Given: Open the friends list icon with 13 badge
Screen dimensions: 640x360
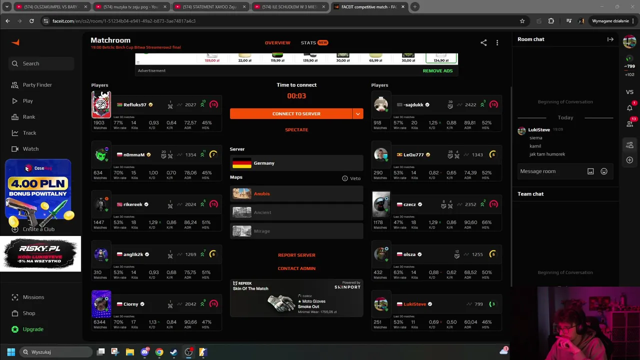Looking at the screenshot, I should coord(629,123).
